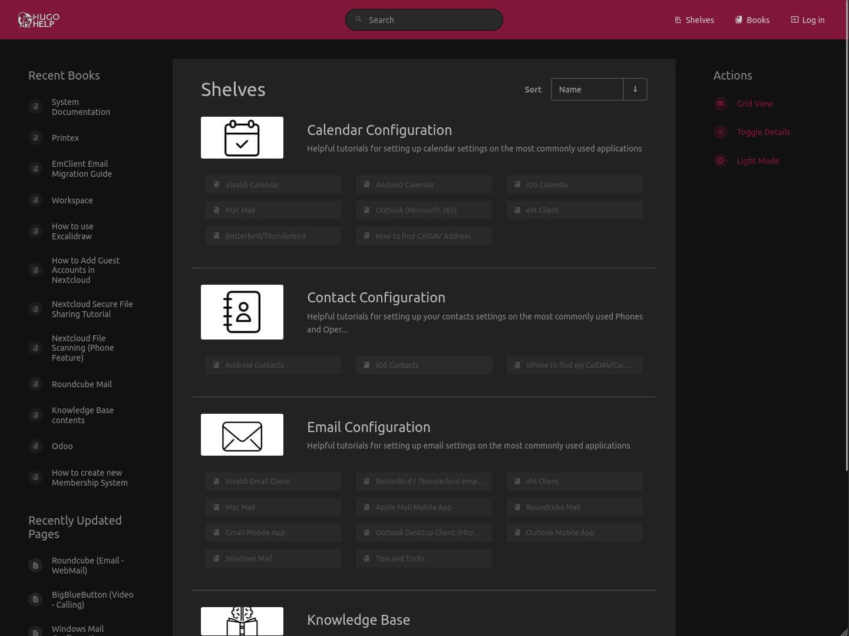This screenshot has width=849, height=636.
Task: Open the Email Configuration envelope icon
Action: 242,435
